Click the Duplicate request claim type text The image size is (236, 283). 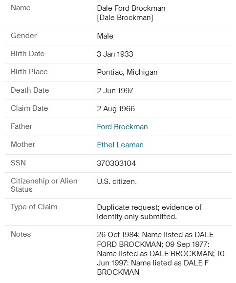[149, 212]
